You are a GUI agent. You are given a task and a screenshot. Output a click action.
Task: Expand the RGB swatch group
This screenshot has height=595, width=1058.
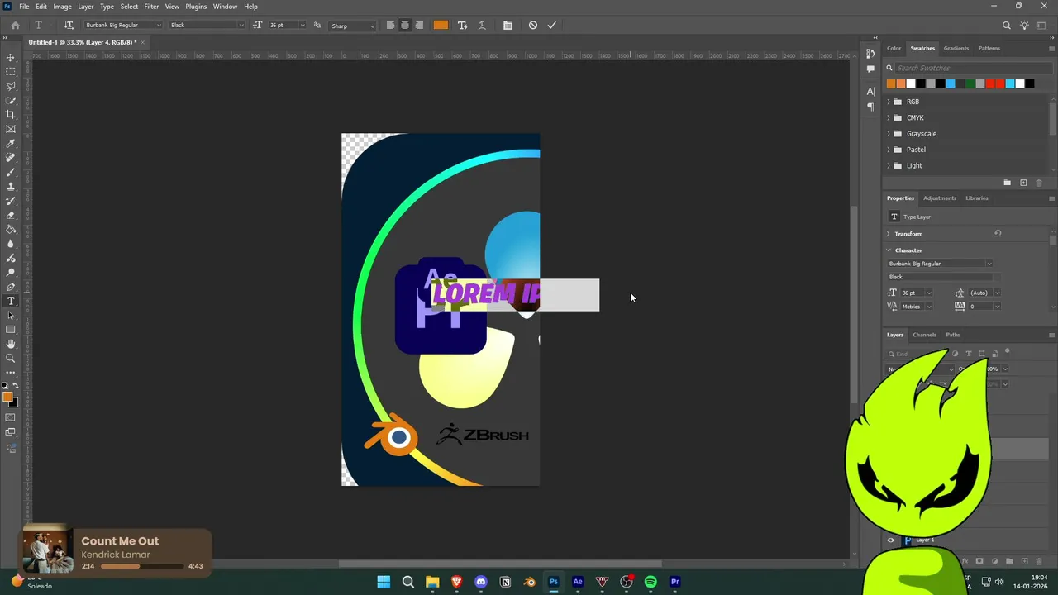(889, 102)
